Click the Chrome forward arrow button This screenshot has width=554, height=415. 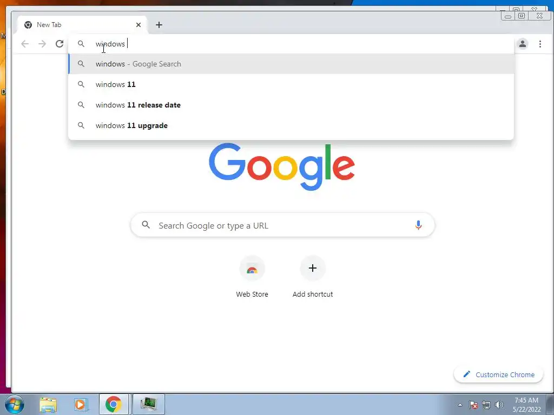pos(42,44)
